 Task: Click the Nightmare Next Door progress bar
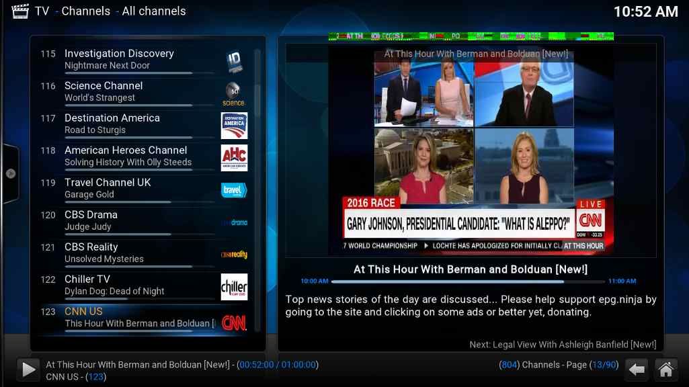point(140,73)
